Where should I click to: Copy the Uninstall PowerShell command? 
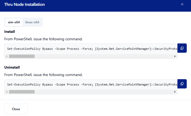(x=182, y=84)
